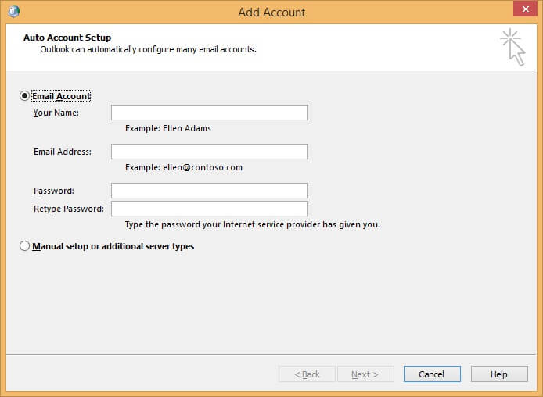Click the cursor sparkle wizard icon
543x397 pixels.
pyautogui.click(x=512, y=47)
